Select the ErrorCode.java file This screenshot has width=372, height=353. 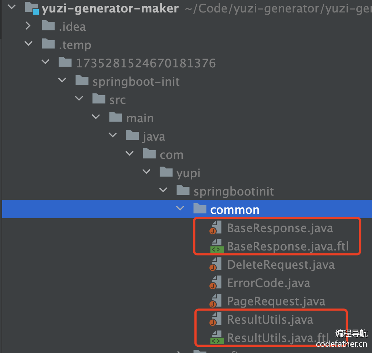(x=268, y=283)
